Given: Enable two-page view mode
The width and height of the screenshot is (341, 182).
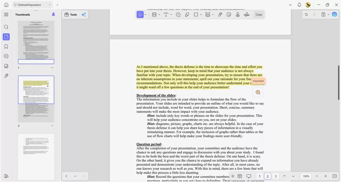Looking at the screenshot, I should click(240, 176).
